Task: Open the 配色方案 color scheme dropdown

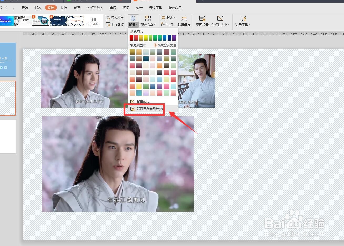Action: pos(148,21)
